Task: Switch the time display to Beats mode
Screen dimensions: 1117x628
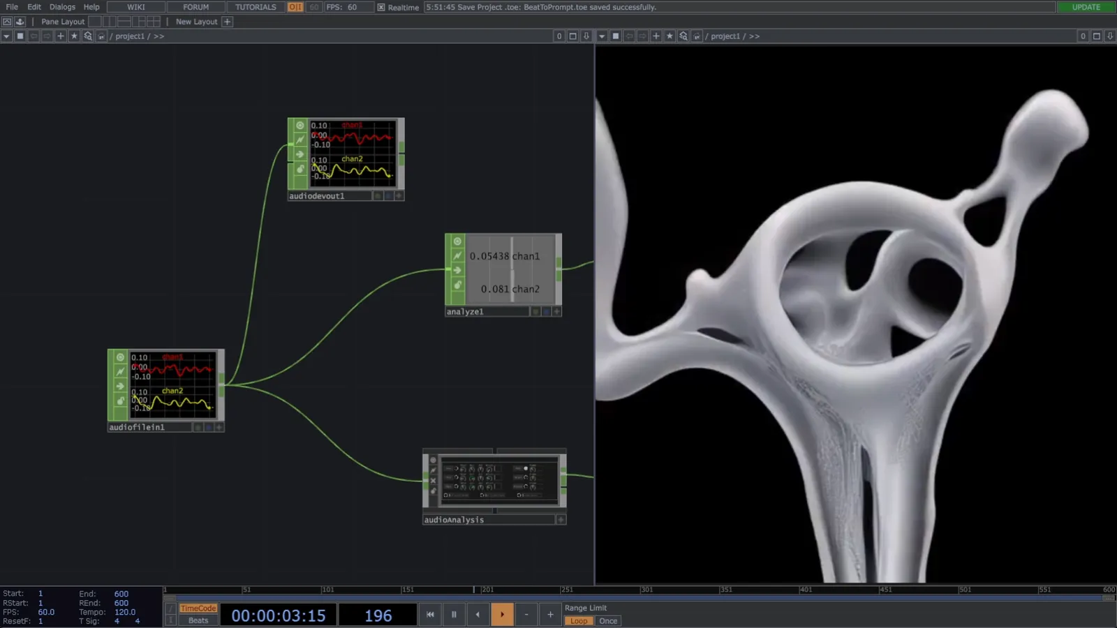Action: coord(198,620)
